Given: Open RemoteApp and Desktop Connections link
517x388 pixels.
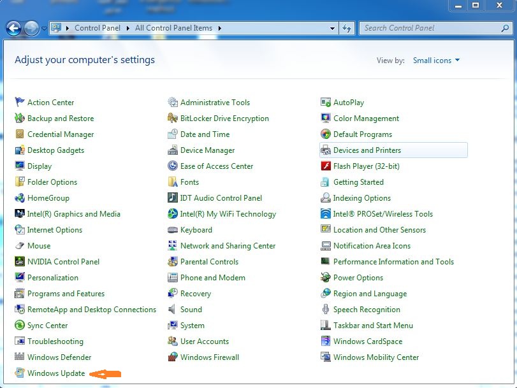Looking at the screenshot, I should pos(92,309).
